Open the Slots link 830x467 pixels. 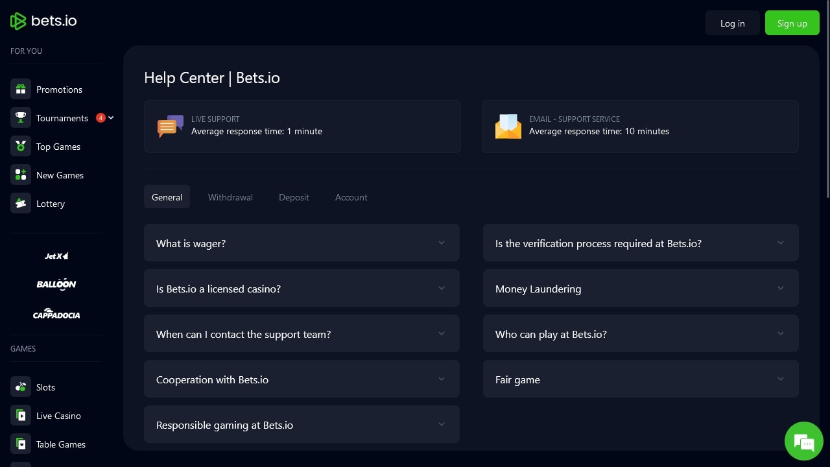click(x=45, y=387)
